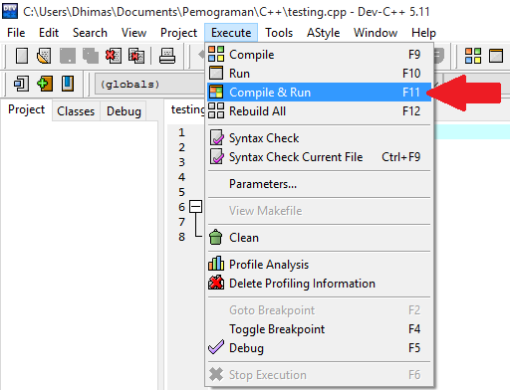The width and height of the screenshot is (510, 390).
Task: Click the Rebuild All grid icon
Action: coord(216,110)
